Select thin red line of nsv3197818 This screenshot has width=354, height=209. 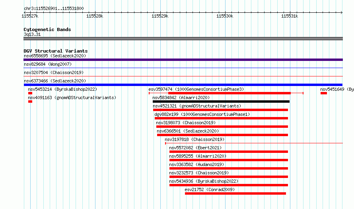(254, 143)
